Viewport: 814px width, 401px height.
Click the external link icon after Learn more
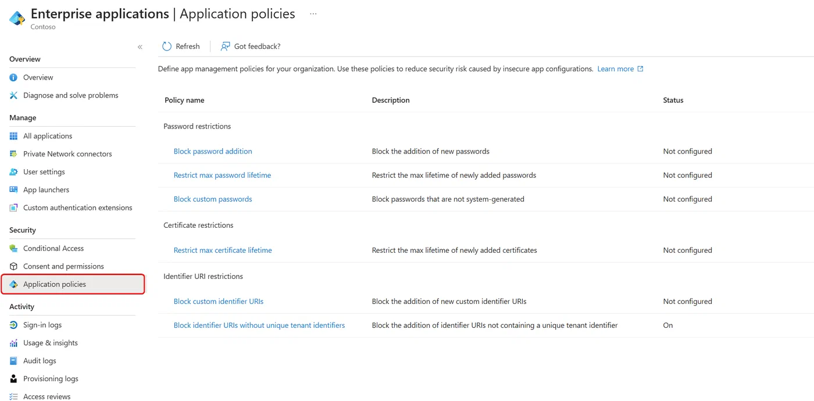[640, 69]
